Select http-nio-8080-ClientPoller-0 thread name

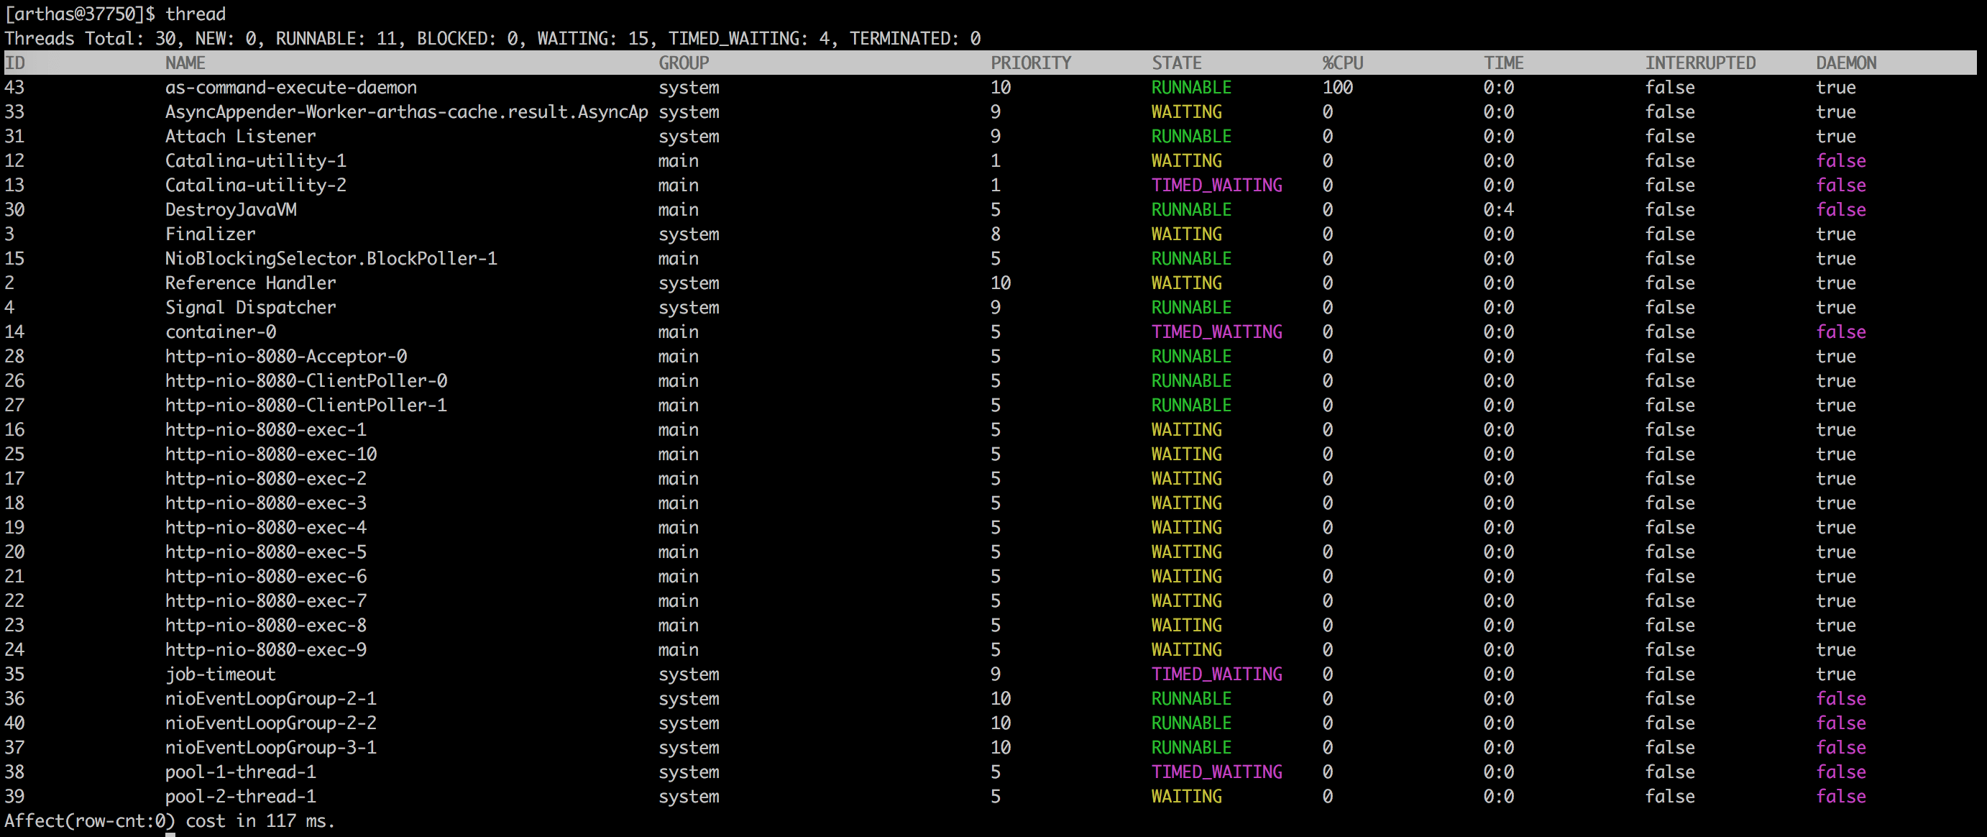pos(306,380)
